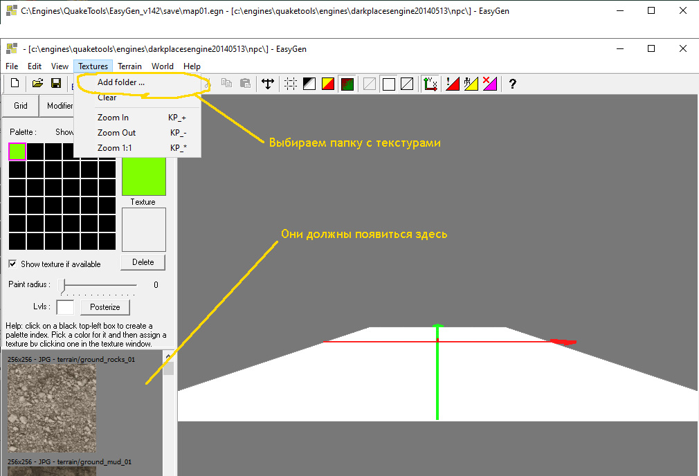Viewport: 699px width, 476px height.
Task: Choose Clear from Textures menu
Action: point(137,97)
